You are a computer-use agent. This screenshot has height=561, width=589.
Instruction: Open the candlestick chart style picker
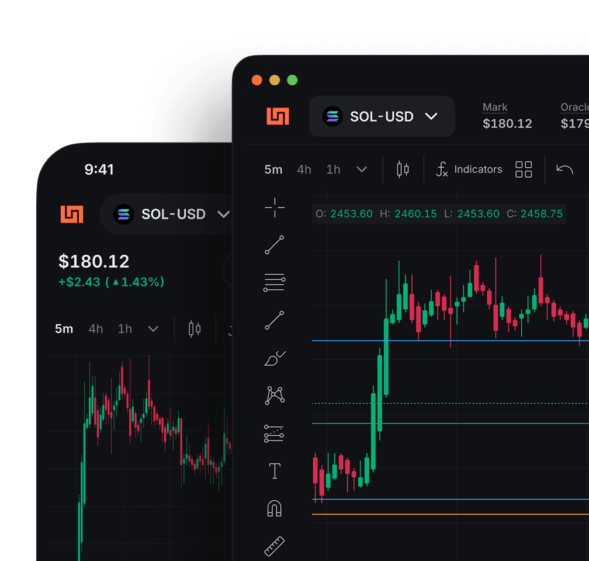(x=401, y=169)
